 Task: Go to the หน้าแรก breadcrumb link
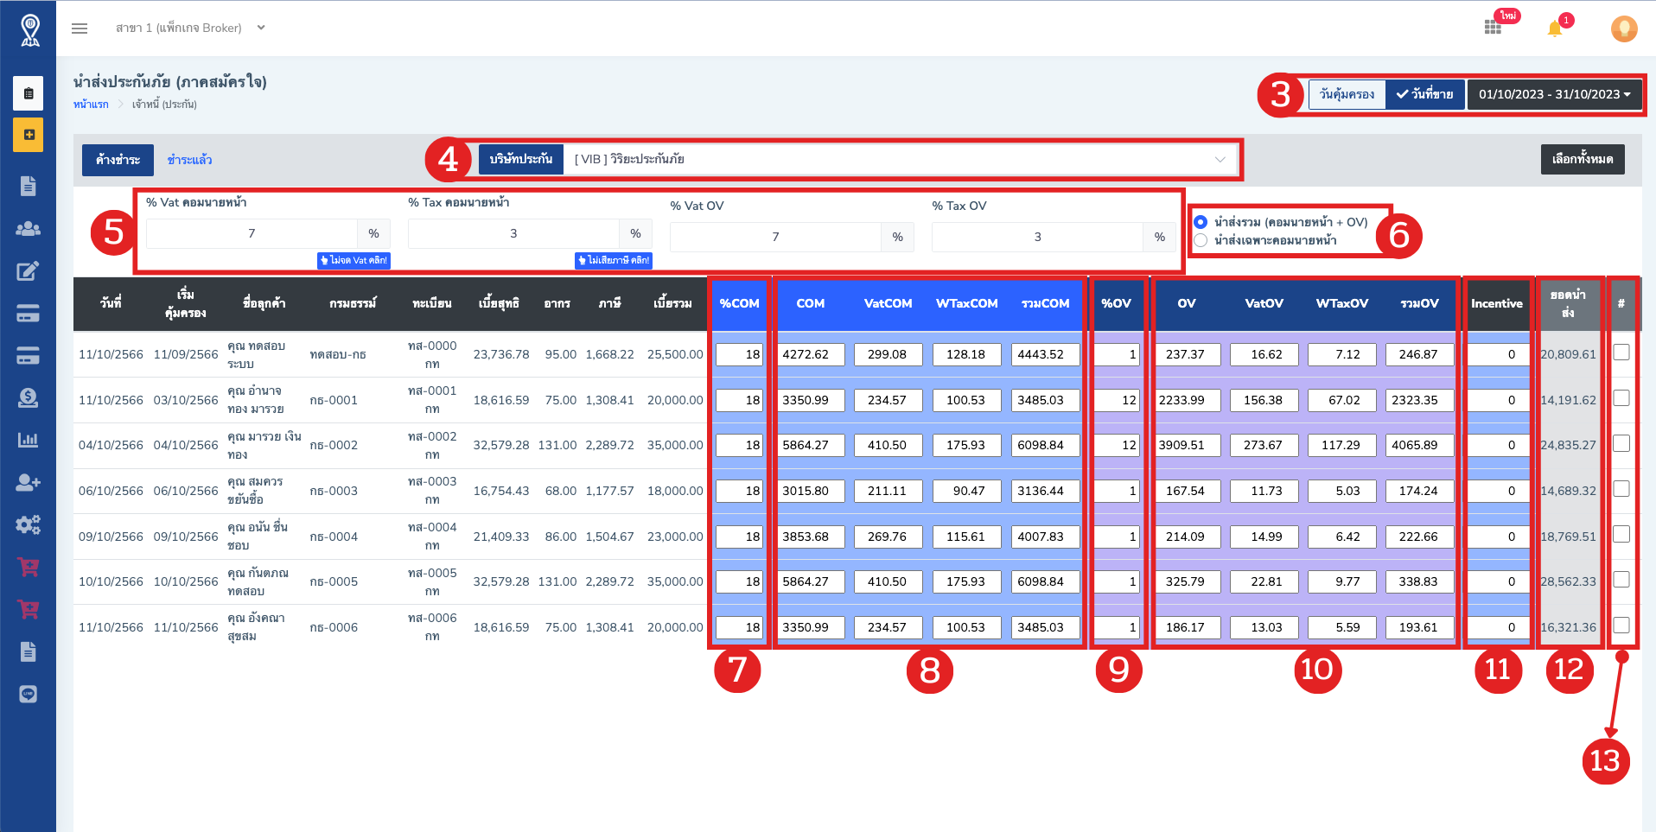point(91,105)
